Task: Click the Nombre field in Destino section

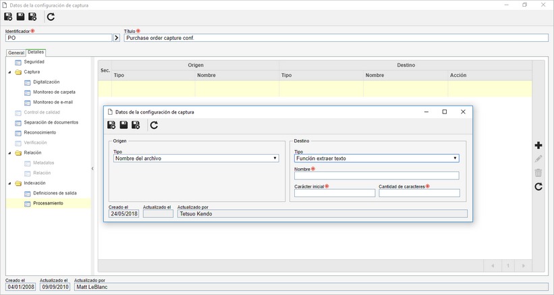Action: 377,176
